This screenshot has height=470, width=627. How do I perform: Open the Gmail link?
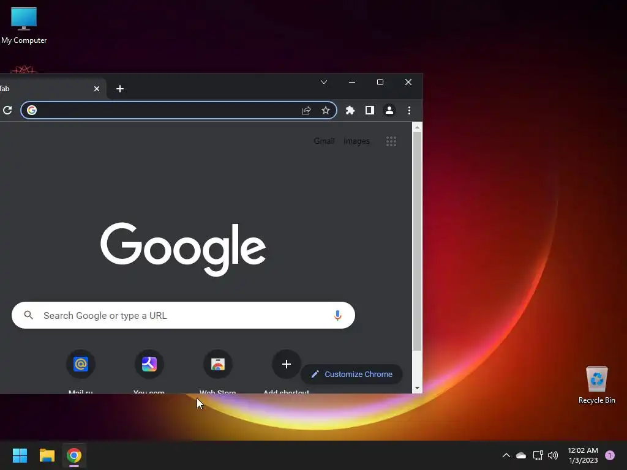(x=324, y=141)
